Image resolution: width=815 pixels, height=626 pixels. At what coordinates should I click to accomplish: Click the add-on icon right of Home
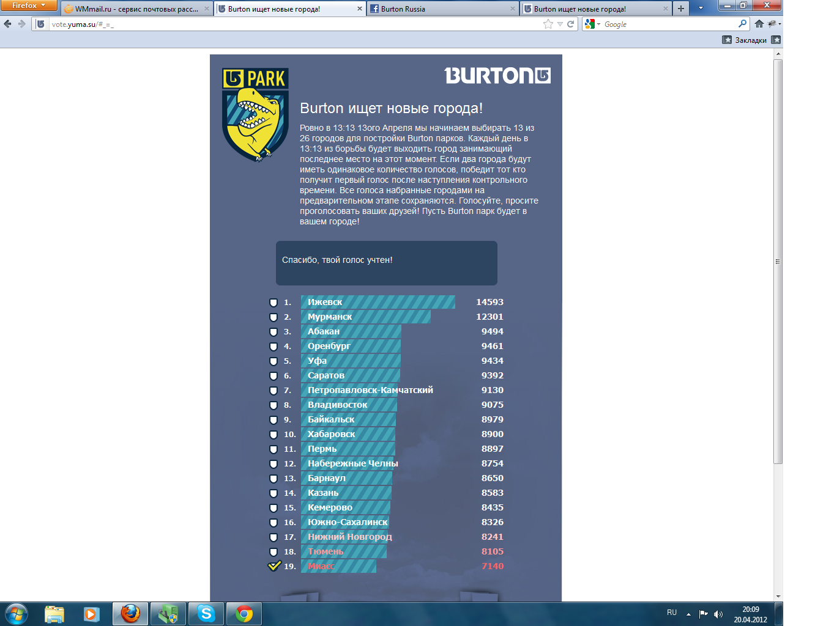pos(772,24)
